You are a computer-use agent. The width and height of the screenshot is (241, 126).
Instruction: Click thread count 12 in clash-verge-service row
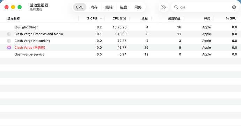click(146, 54)
